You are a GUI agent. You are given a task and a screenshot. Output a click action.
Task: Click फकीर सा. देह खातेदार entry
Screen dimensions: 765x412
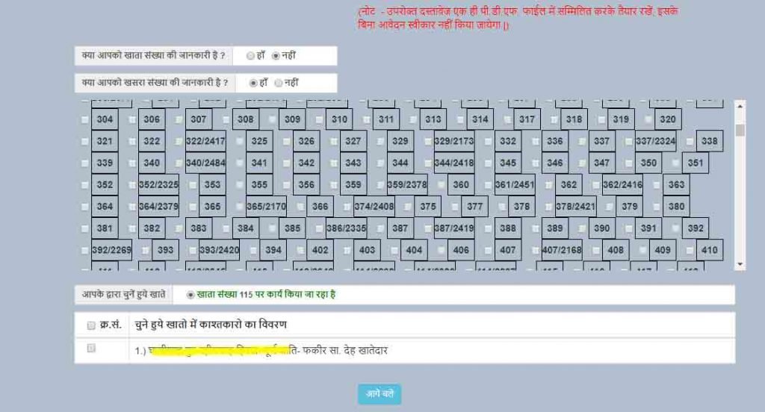point(344,351)
